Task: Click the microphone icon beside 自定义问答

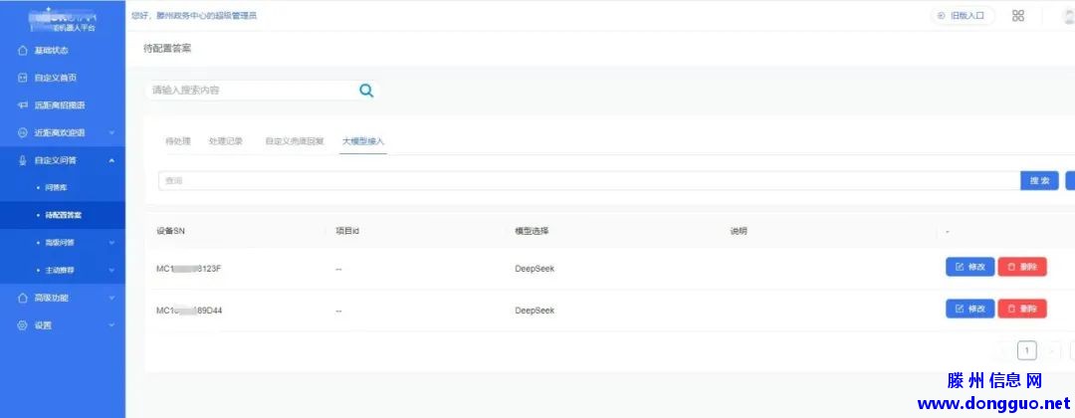Action: point(23,160)
